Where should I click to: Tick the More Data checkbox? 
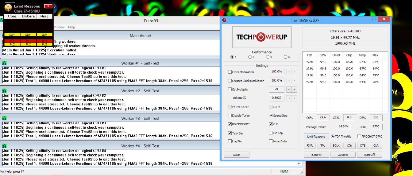pos(271,141)
